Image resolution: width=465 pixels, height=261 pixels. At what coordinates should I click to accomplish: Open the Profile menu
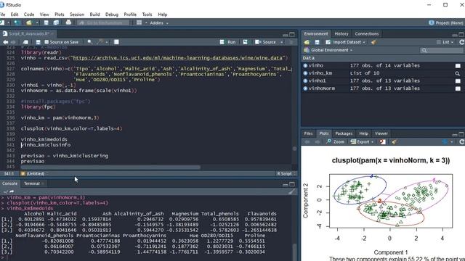click(130, 14)
